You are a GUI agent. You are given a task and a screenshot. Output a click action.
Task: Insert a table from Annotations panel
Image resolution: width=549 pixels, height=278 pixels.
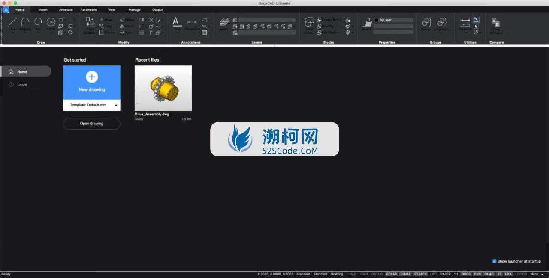tap(205, 33)
